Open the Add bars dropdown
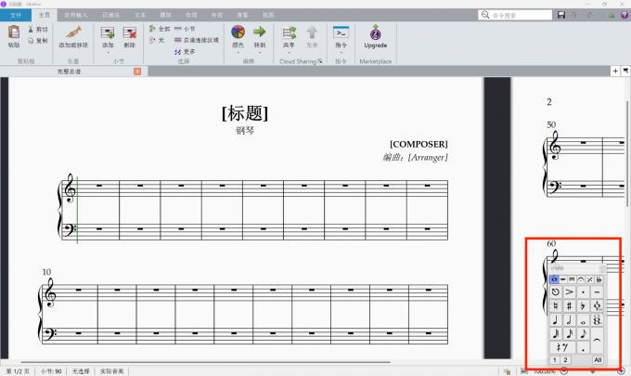Viewport: 631px width, 376px height. (x=108, y=52)
